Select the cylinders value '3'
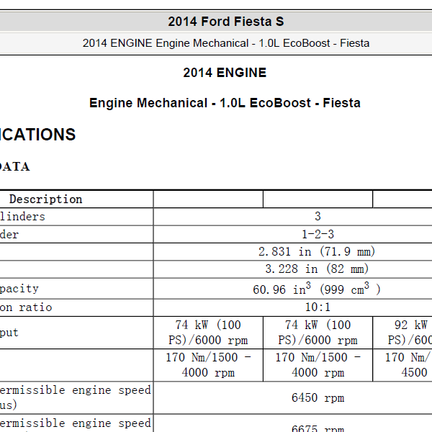 tap(318, 216)
